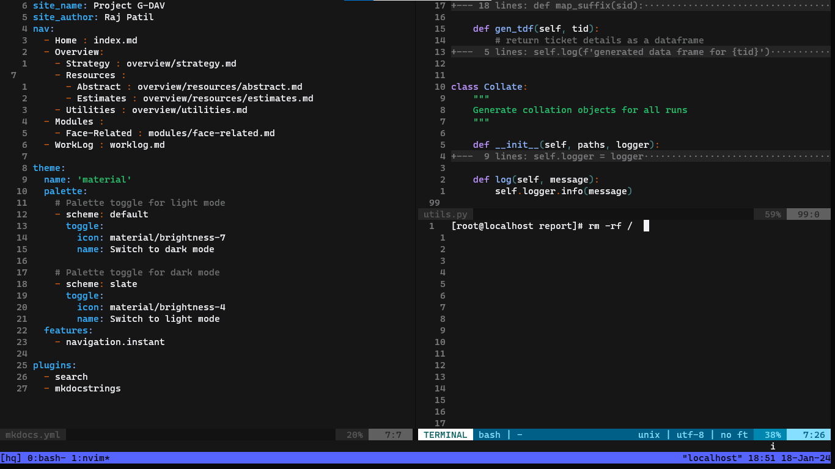Click 'def __init__(self, paths, logger):' line

(x=567, y=145)
